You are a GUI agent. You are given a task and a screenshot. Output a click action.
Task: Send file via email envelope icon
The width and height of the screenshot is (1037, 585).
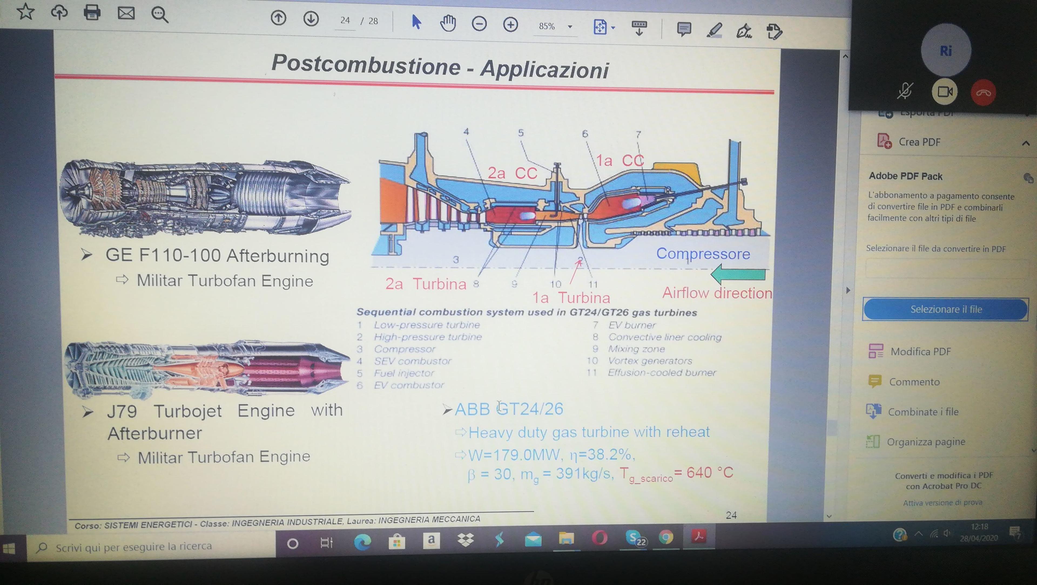point(126,13)
